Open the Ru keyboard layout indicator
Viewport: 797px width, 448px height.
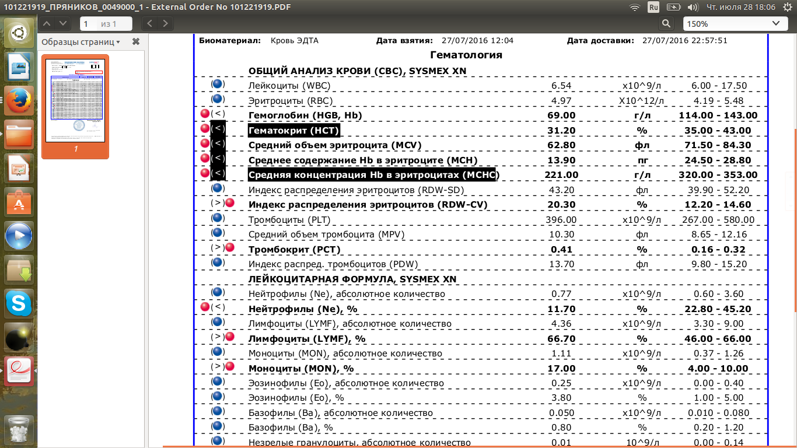coord(653,7)
